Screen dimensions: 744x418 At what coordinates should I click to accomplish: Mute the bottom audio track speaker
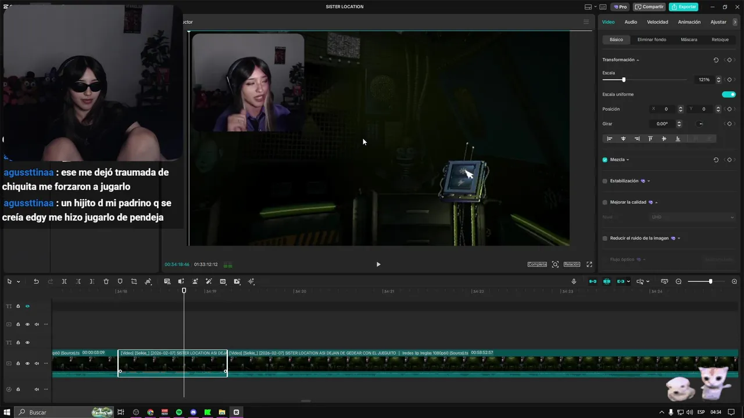(x=37, y=389)
